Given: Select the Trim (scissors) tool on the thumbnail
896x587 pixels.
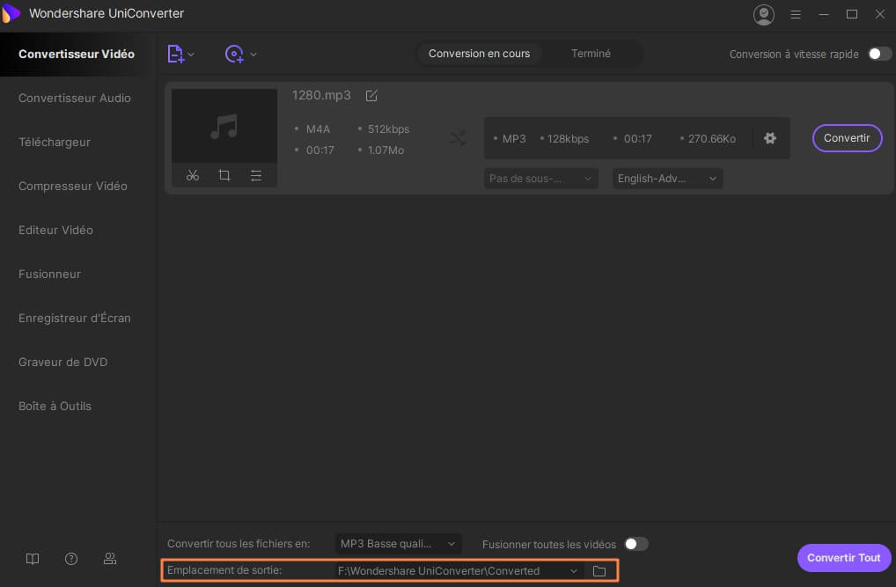Looking at the screenshot, I should [x=193, y=175].
